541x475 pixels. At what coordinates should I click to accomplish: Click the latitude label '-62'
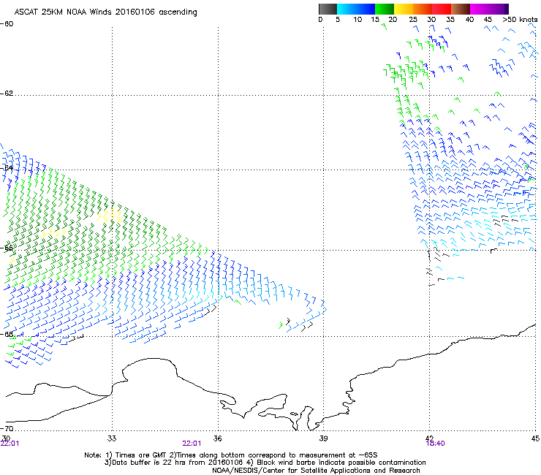(x=7, y=94)
